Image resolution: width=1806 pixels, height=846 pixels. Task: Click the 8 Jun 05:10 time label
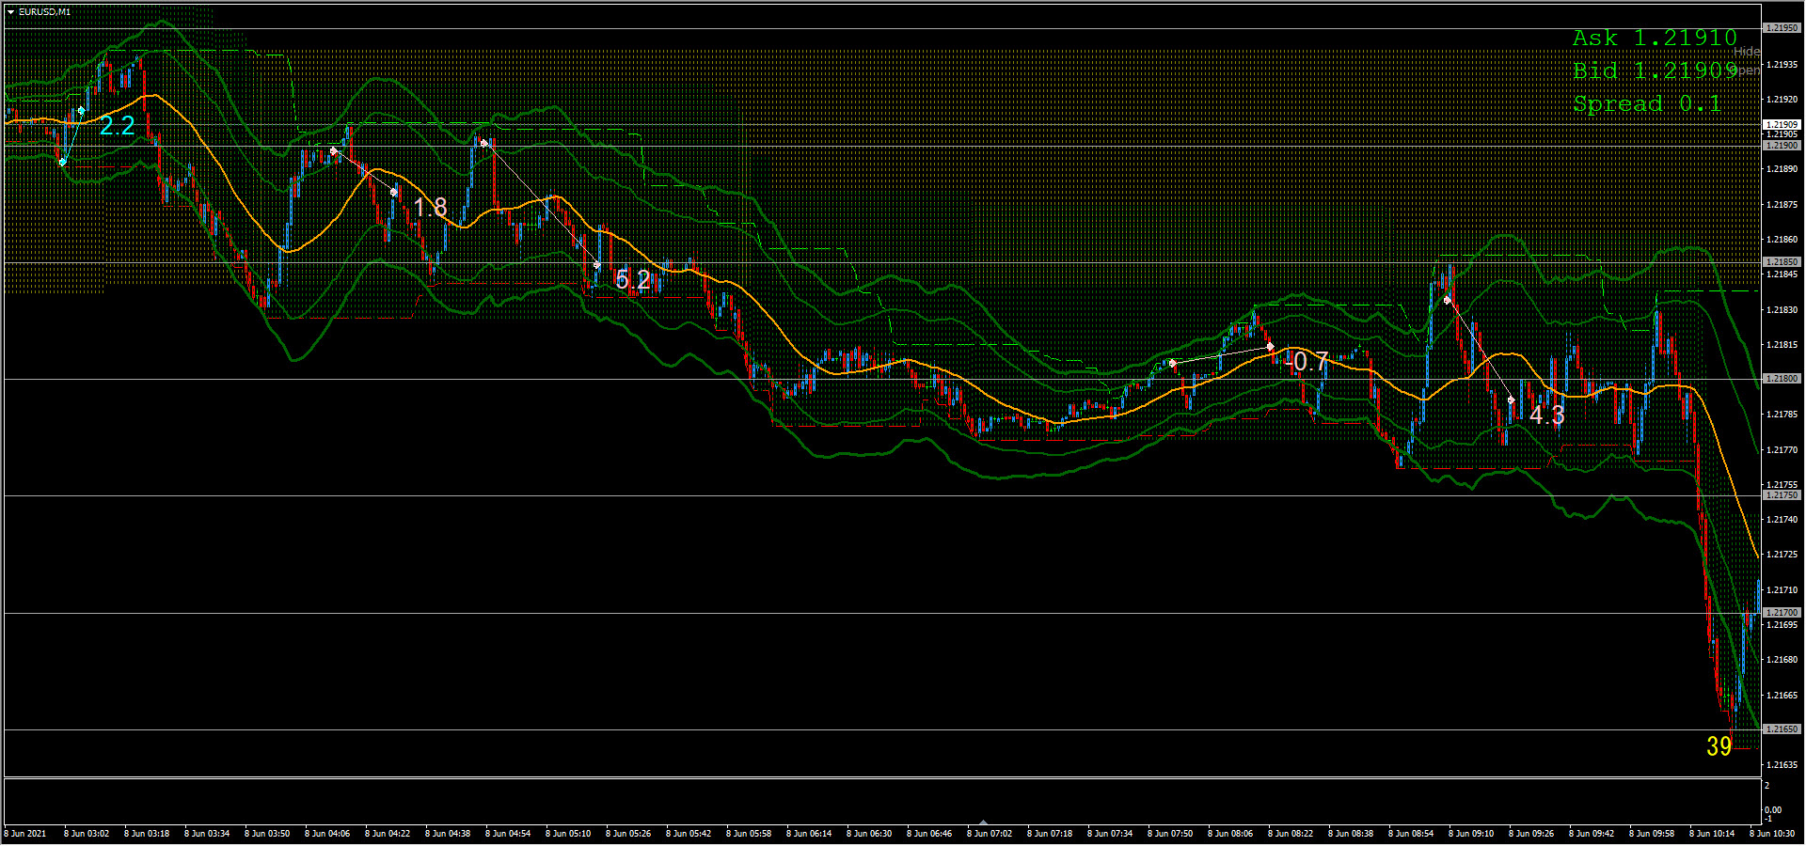click(x=568, y=834)
